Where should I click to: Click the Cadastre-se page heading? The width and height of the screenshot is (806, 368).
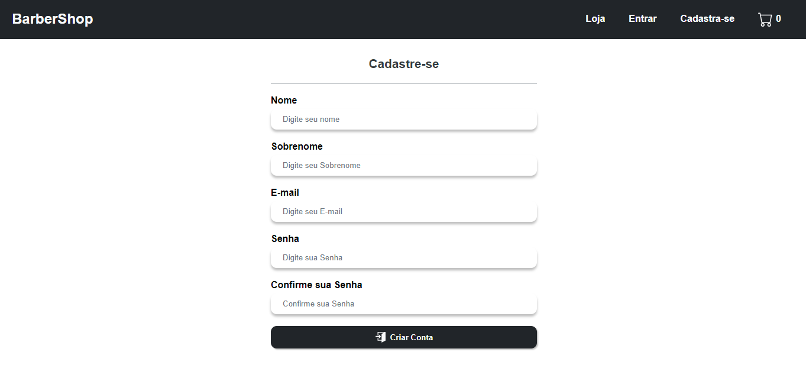click(x=403, y=63)
